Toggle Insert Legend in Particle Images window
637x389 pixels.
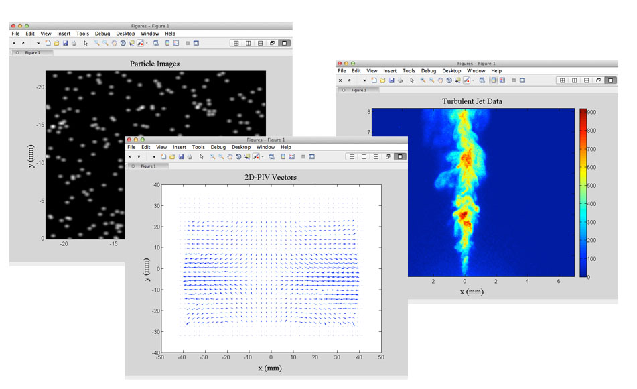[x=176, y=43]
